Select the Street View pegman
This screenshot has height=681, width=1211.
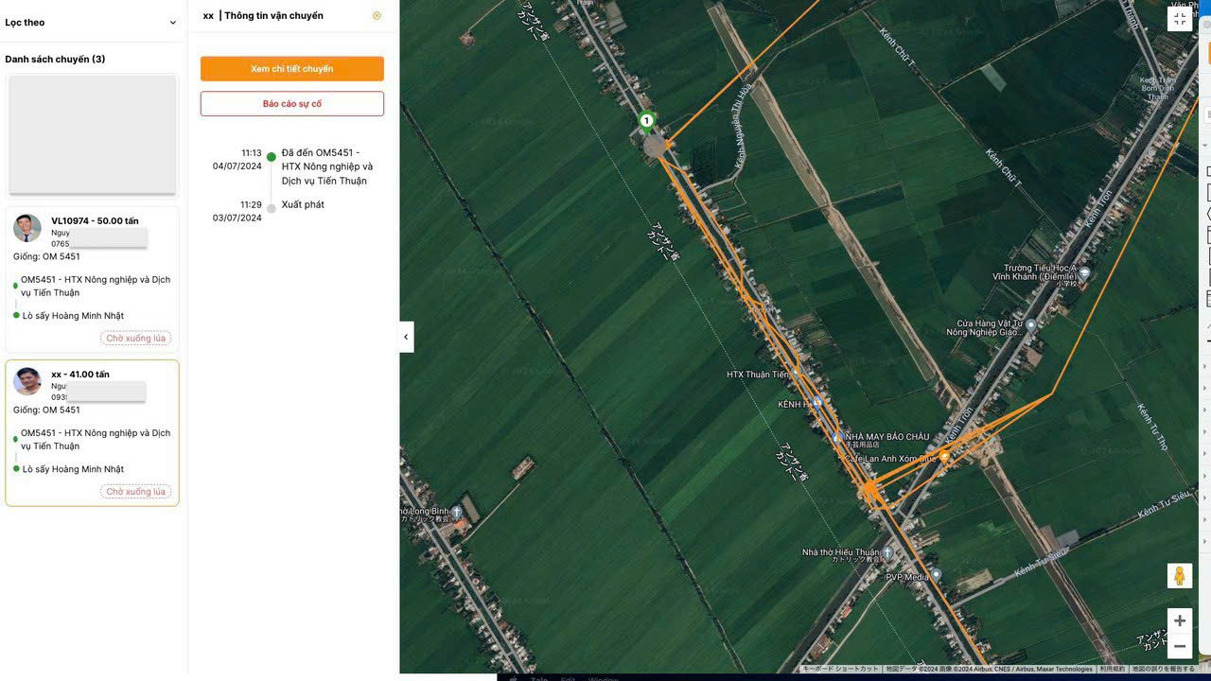(1179, 576)
